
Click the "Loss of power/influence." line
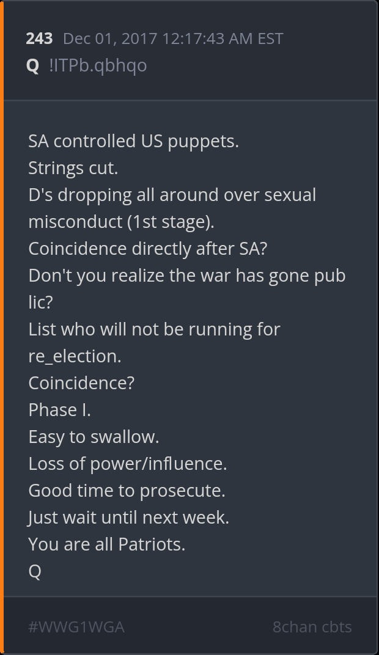pos(127,464)
